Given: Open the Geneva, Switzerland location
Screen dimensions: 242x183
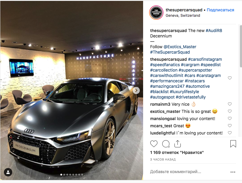Looking at the screenshot, I should (x=183, y=16).
